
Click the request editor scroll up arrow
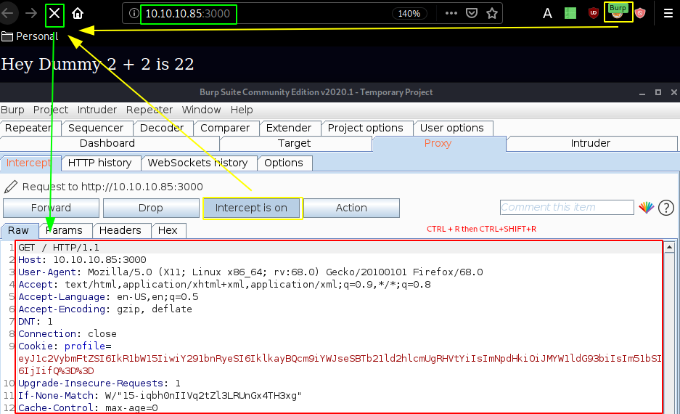pyautogui.click(x=670, y=247)
